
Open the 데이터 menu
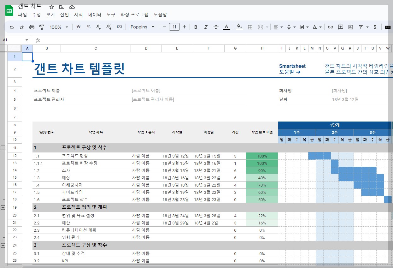tap(95, 15)
